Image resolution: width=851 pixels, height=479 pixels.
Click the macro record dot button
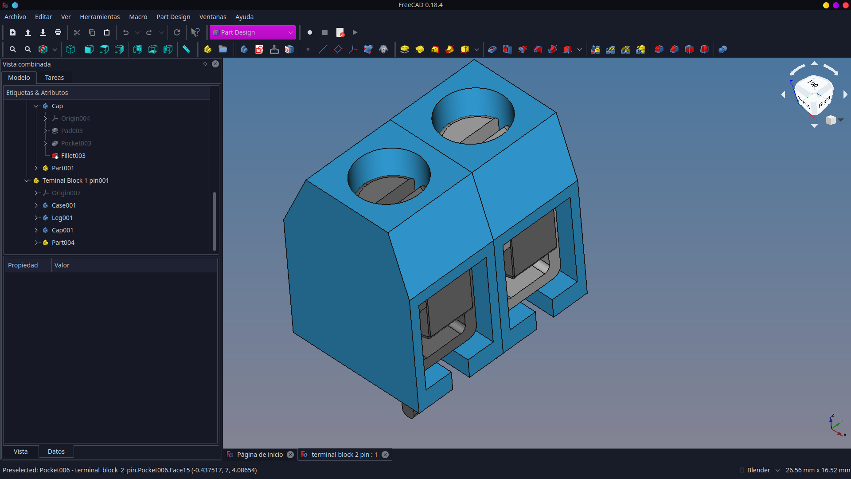click(310, 32)
